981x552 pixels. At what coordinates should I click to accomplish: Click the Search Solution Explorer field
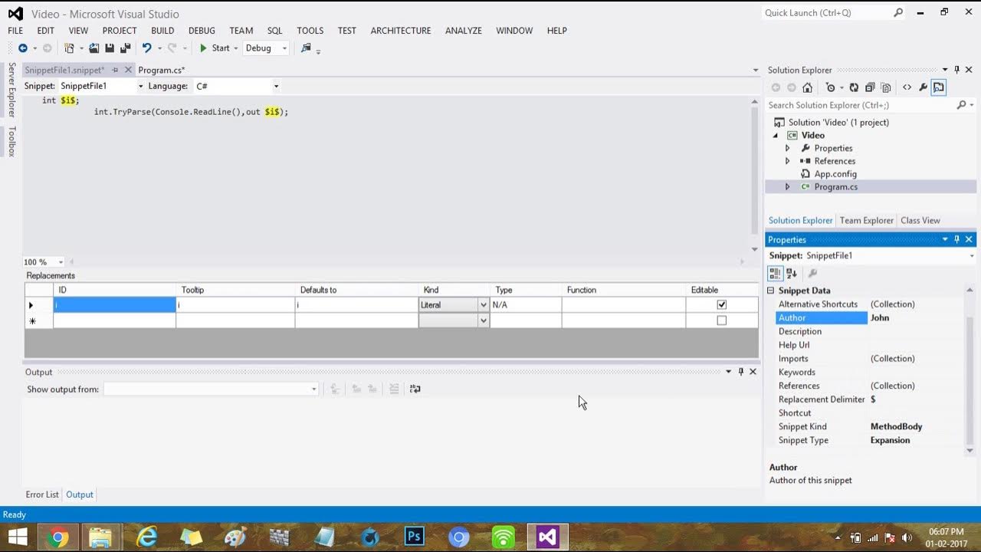coord(860,105)
